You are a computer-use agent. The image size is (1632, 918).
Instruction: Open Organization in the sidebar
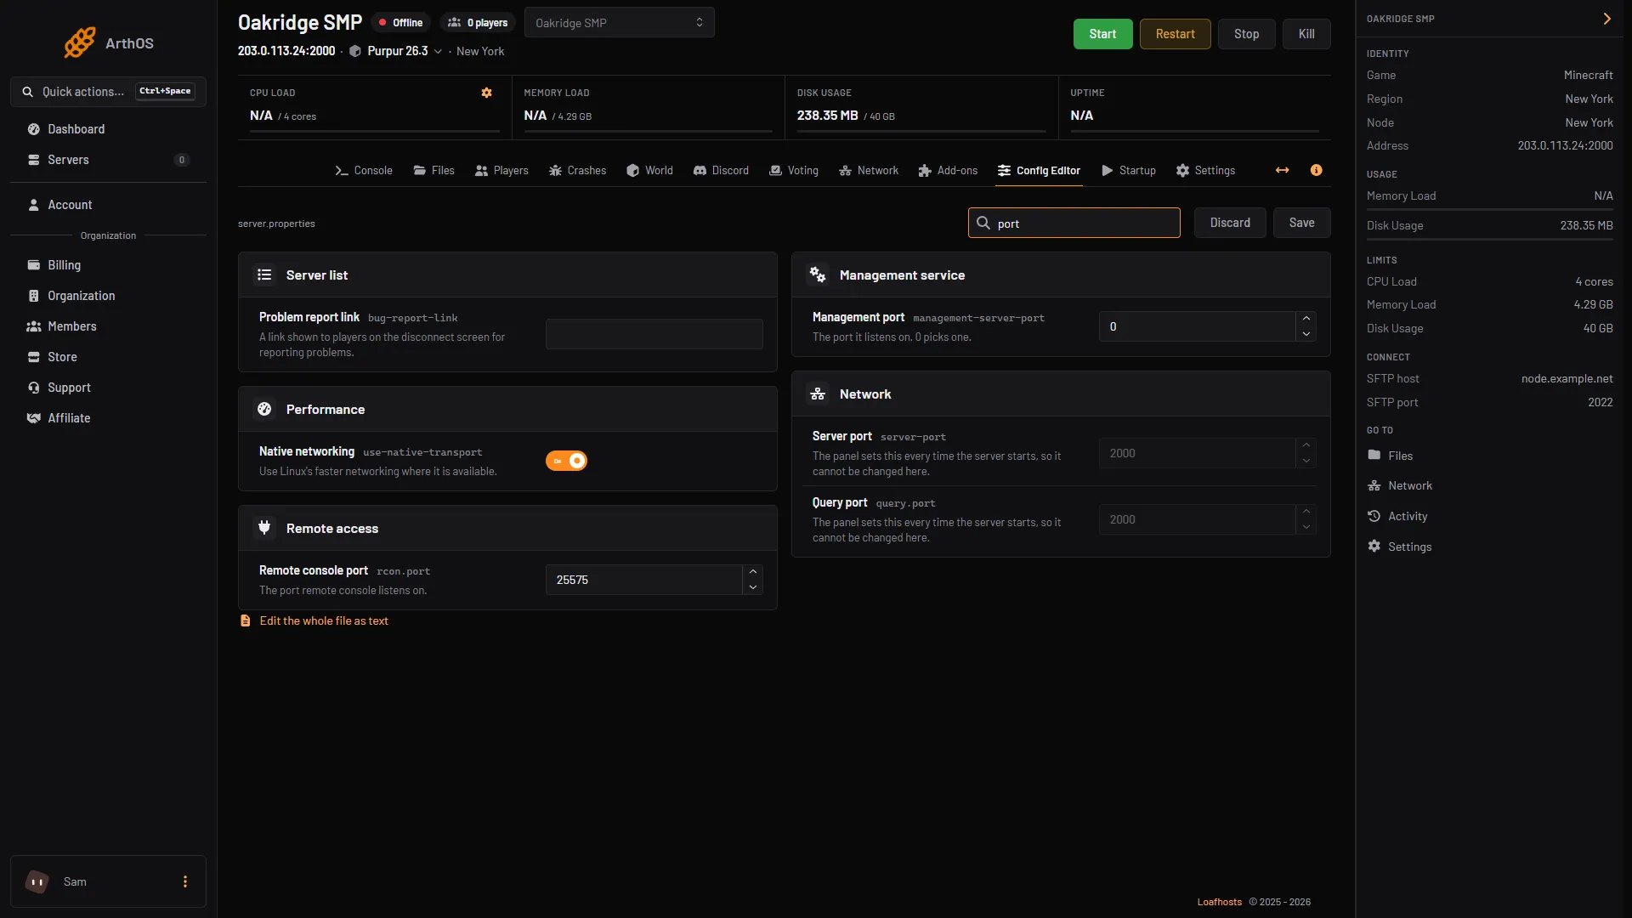tap(108, 296)
